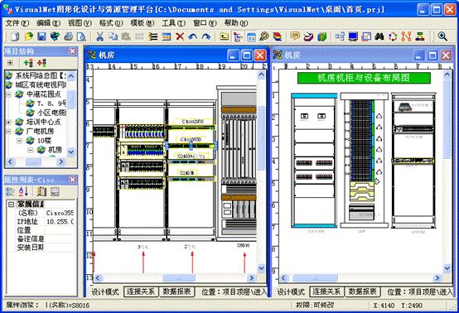Click alphabetical A-Z sort icon in property list
The height and width of the screenshot is (313, 459).
(23, 192)
